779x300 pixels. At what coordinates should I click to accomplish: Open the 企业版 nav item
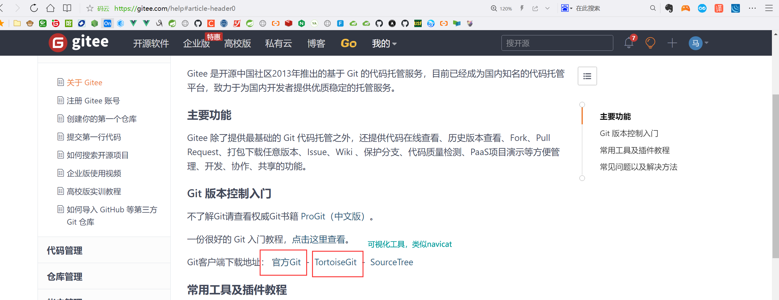[197, 43]
